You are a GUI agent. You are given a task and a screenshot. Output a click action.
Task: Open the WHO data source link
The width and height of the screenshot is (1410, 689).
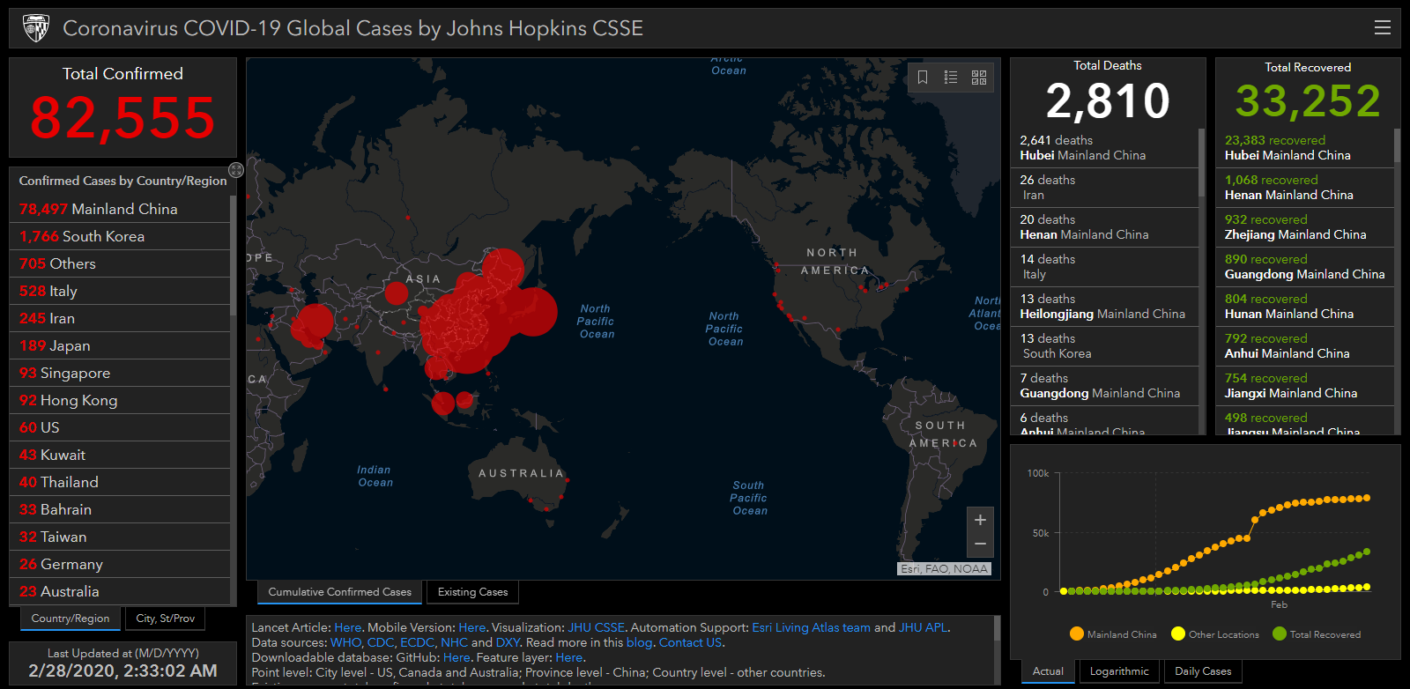[x=346, y=643]
